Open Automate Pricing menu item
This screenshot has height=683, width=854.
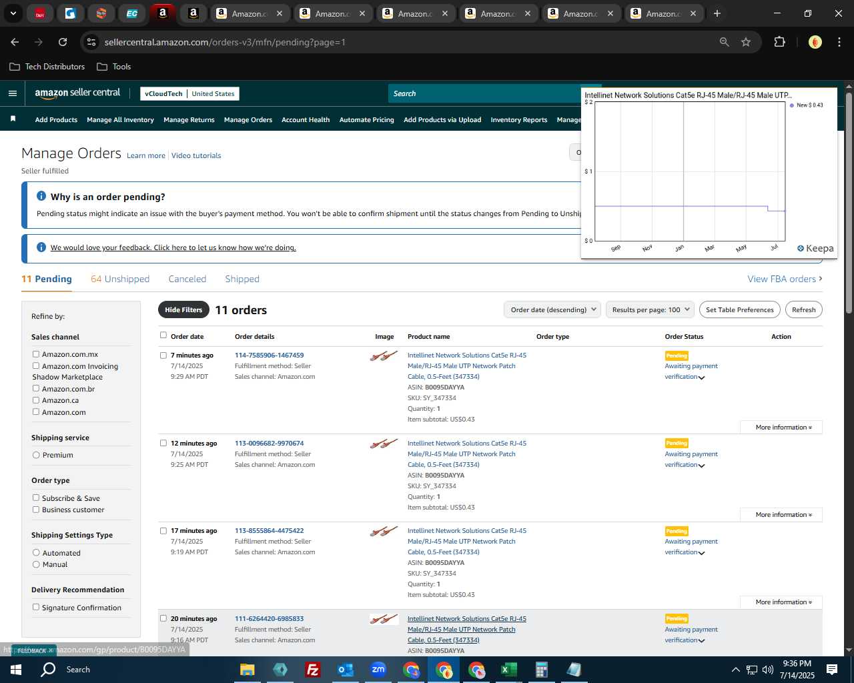(366, 120)
